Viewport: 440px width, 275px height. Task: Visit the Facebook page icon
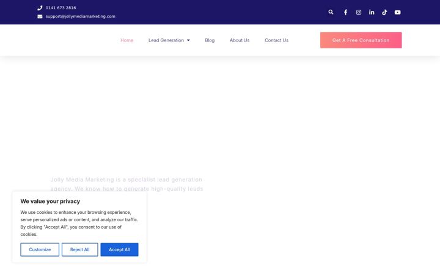coord(345,12)
